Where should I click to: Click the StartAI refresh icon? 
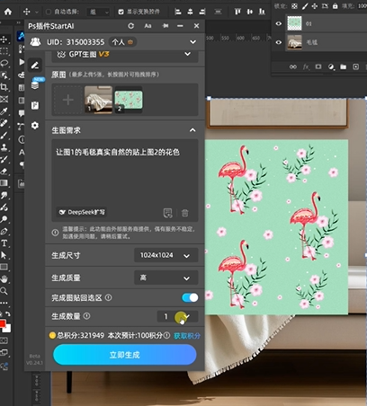click(x=130, y=26)
